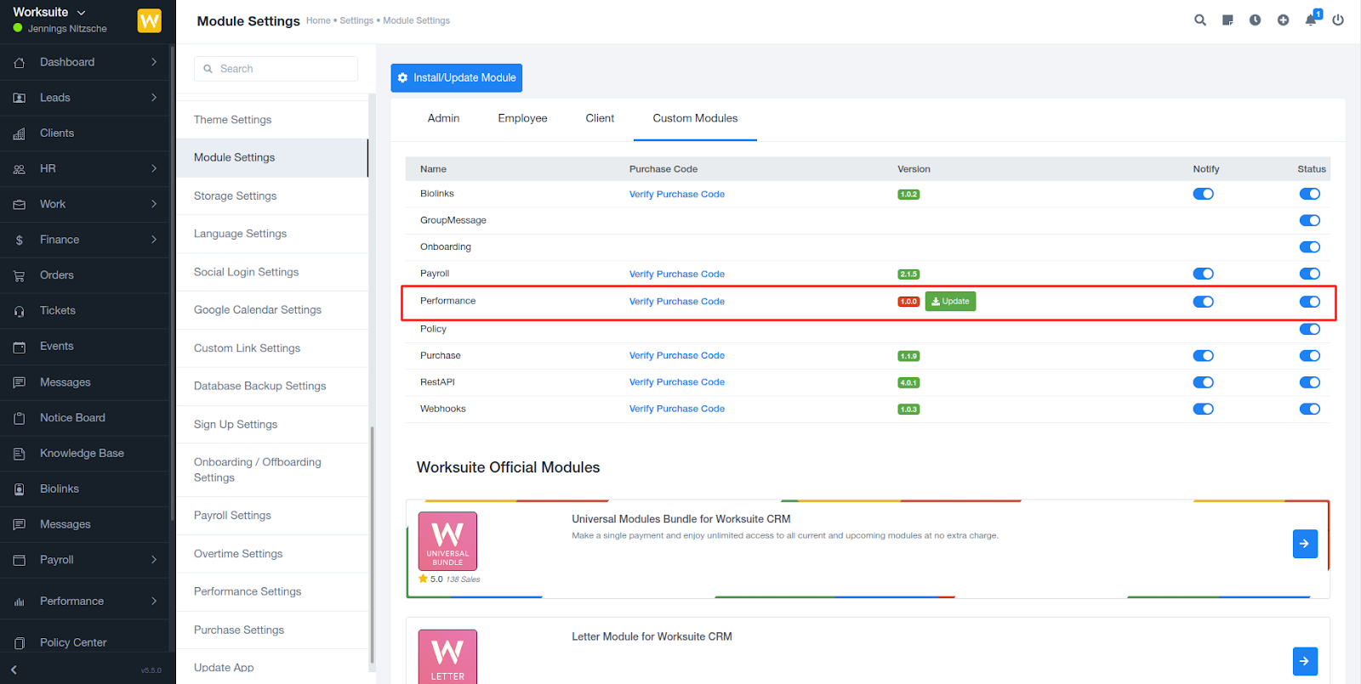Expand Dashboard submenu chevron
1361x684 pixels.
coord(154,62)
